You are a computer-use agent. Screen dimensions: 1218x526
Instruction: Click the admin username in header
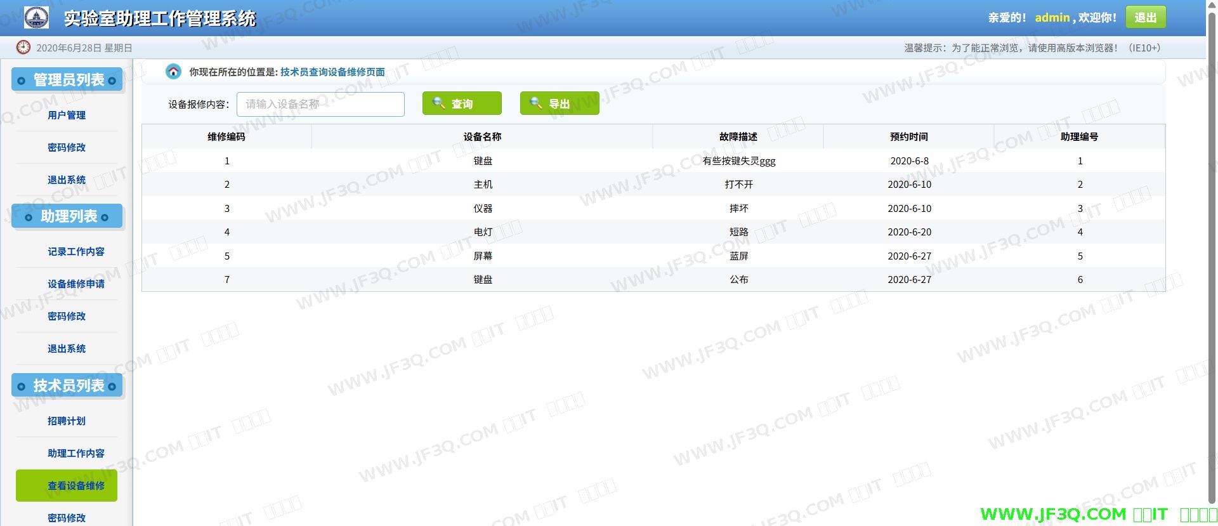tap(1052, 18)
